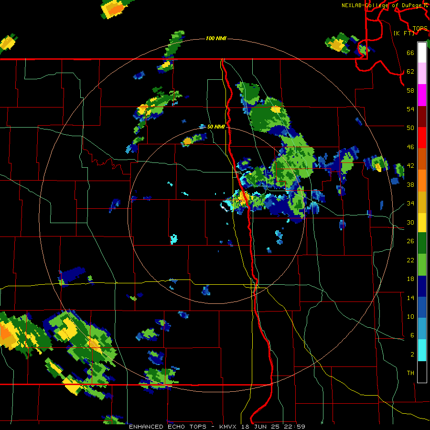Image resolution: width=430 pixels, height=430 pixels.
Task: Click the dark red legend swatch
Action: [x=422, y=116]
